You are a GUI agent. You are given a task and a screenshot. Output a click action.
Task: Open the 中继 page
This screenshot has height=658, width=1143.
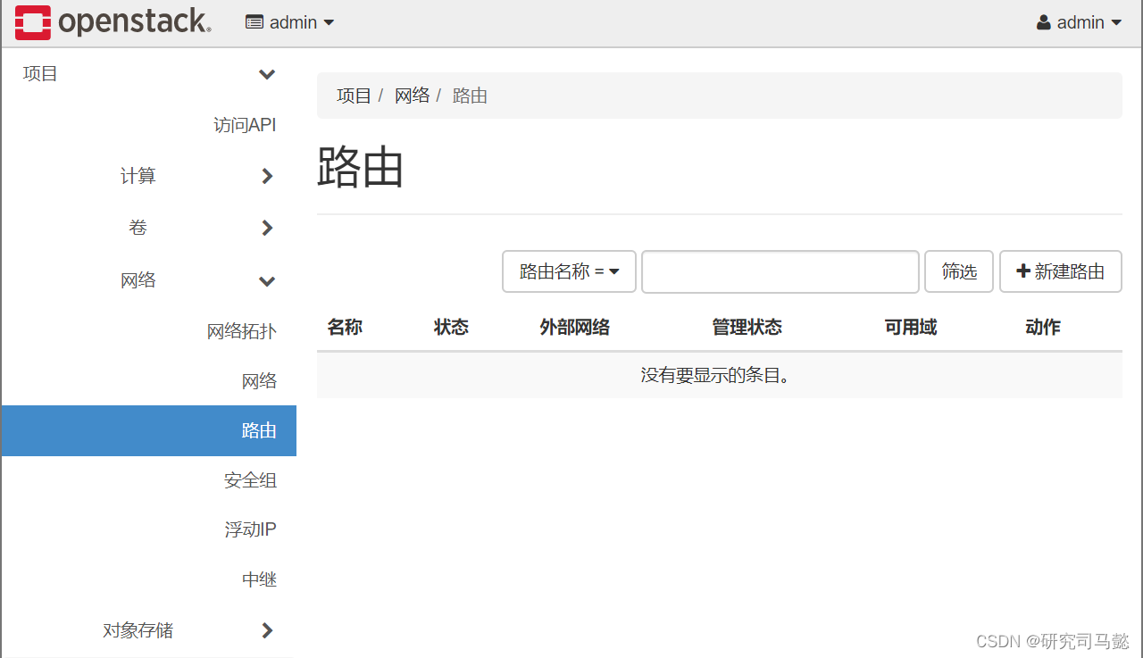259,579
